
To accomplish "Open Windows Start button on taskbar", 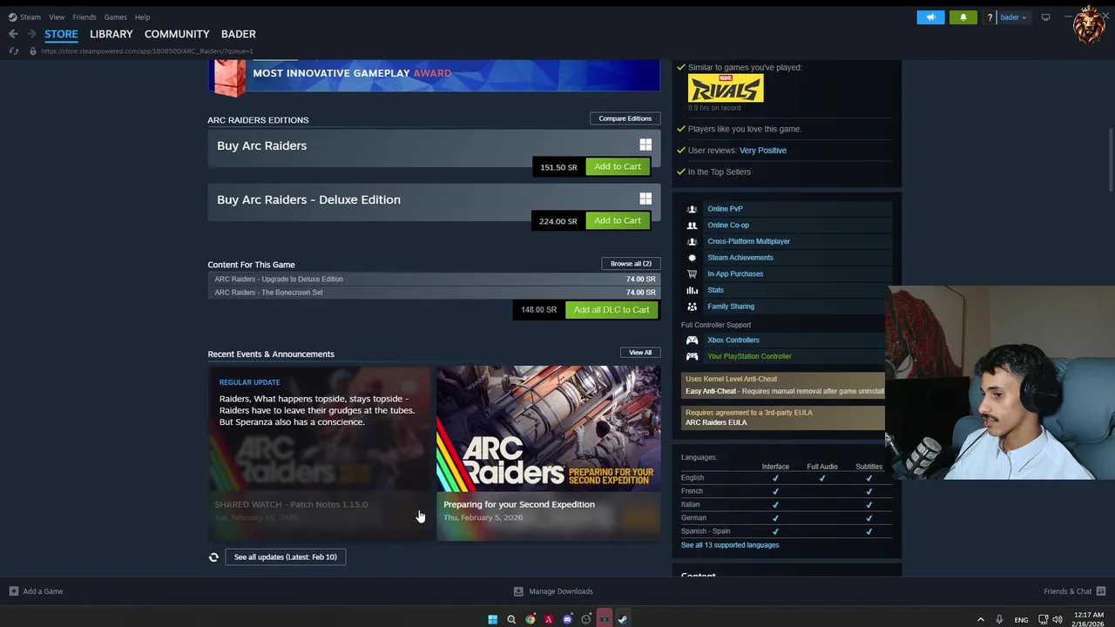I will [x=492, y=620].
